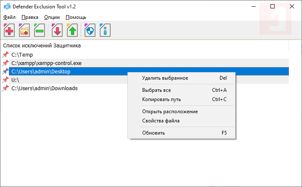Open the Файл menu
The width and height of the screenshot is (302, 187).
(9, 17)
